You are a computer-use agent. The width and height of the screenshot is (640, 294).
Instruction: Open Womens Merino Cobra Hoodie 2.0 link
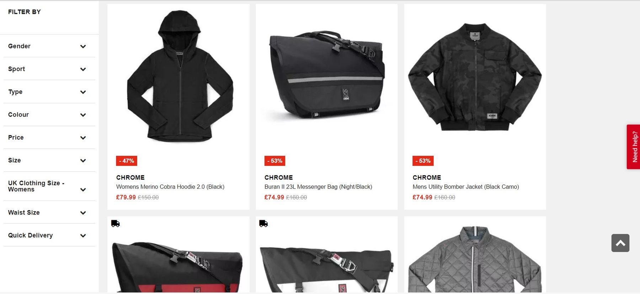[x=170, y=187]
